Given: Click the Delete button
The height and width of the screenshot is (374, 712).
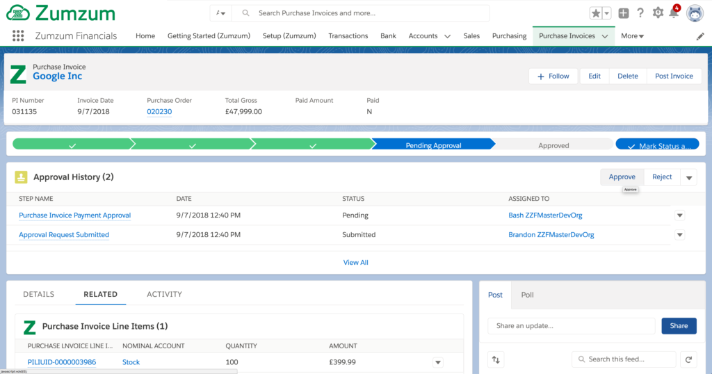Looking at the screenshot, I should [628, 76].
